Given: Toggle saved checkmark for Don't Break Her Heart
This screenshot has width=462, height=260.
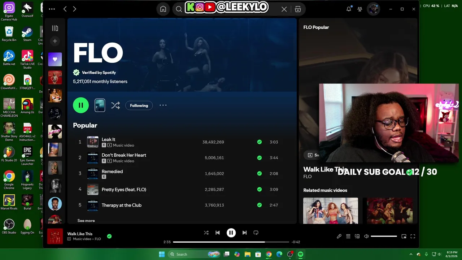Looking at the screenshot, I should tap(259, 158).
